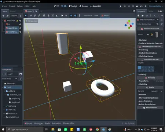
Task: Open the Debugger bottom panel
Action: 38,123
